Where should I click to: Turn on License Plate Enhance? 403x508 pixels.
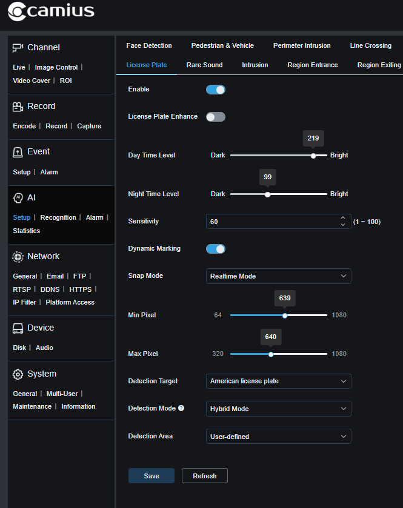tap(216, 117)
